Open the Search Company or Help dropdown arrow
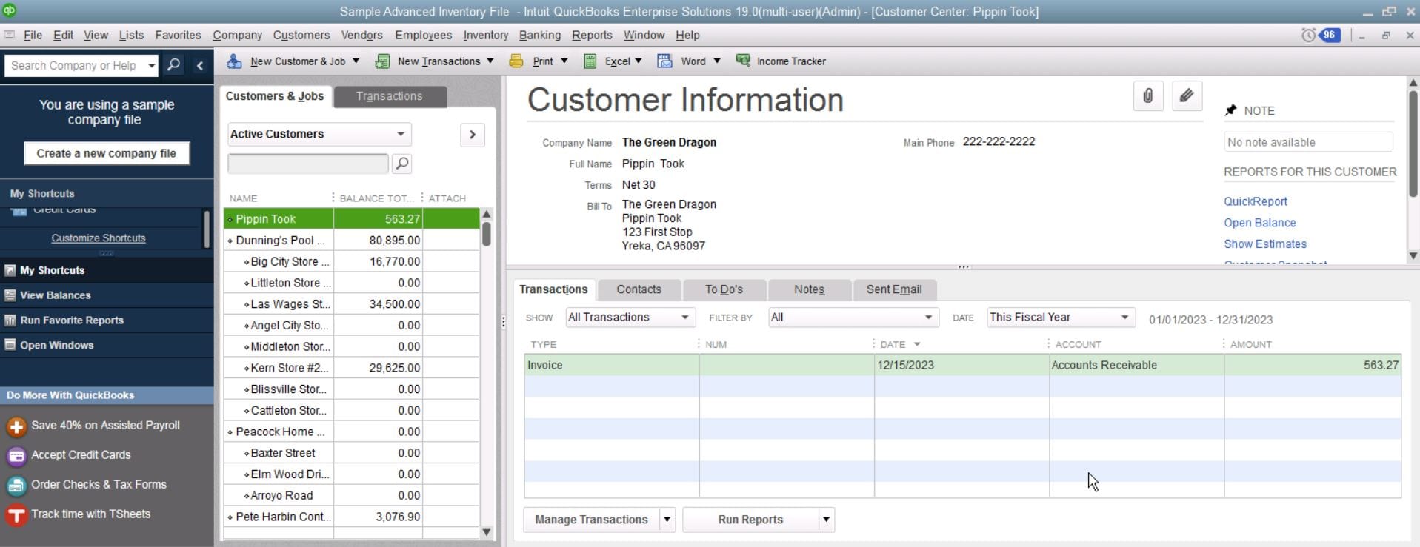 151,66
